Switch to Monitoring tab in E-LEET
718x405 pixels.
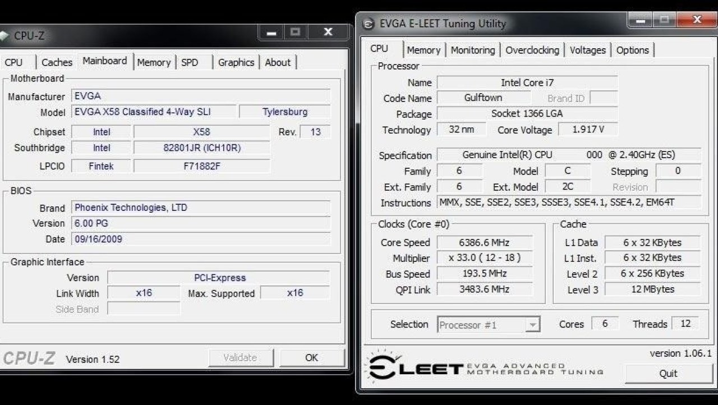(x=473, y=50)
